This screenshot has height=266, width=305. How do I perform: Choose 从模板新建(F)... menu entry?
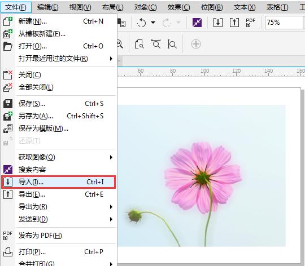59,34
